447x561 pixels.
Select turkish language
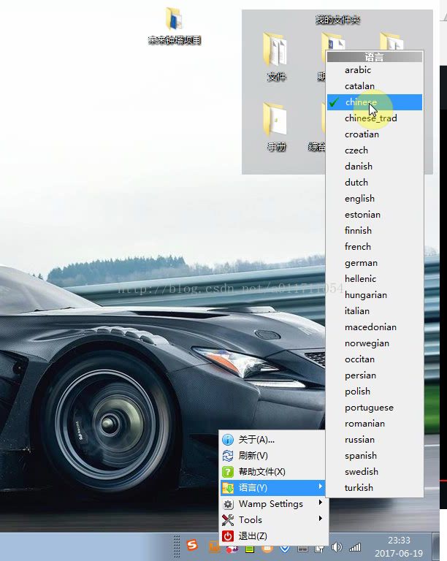375,488
